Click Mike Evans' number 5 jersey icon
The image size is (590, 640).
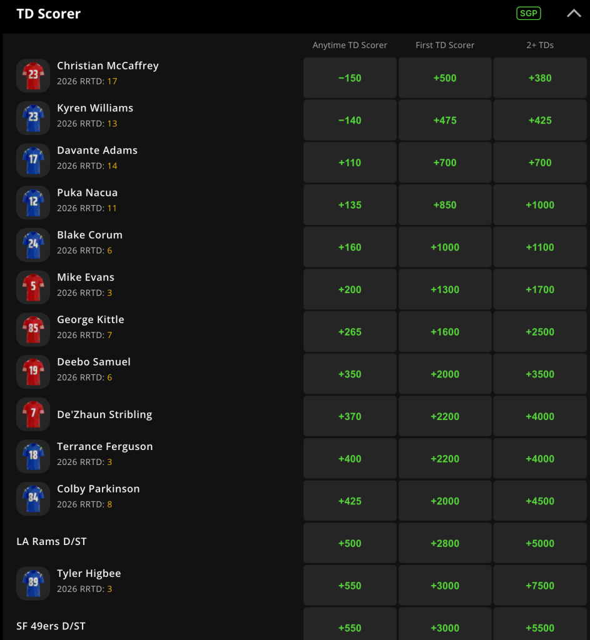[x=33, y=287]
